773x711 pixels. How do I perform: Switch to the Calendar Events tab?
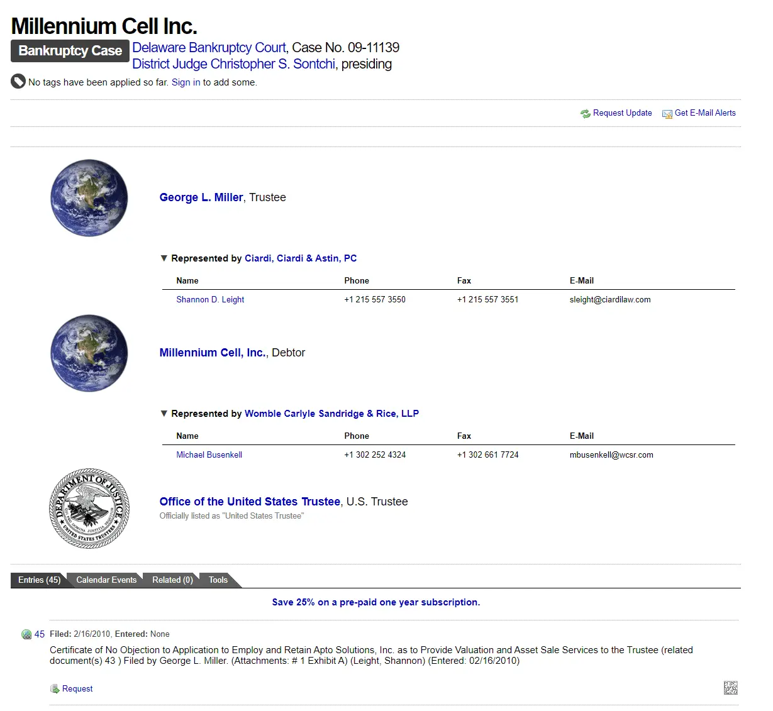pyautogui.click(x=106, y=580)
